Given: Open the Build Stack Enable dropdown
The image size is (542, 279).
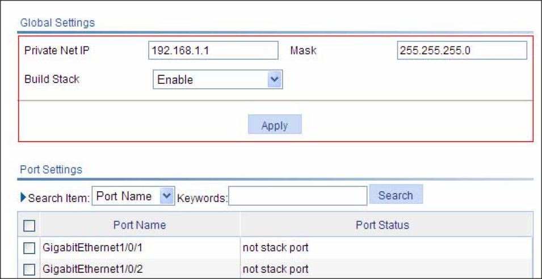Looking at the screenshot, I should coord(217,80).
